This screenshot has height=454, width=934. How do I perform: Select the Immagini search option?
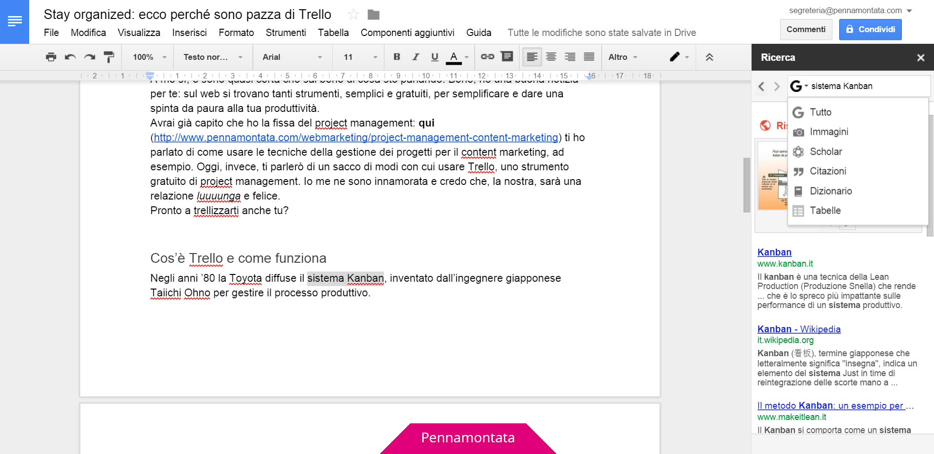pos(829,131)
